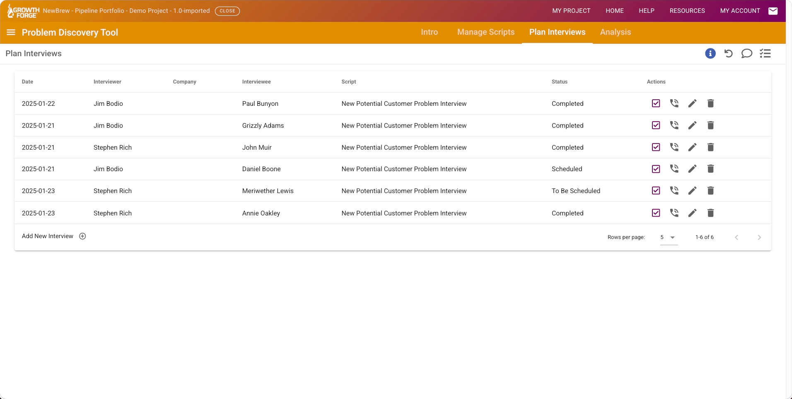Image resolution: width=792 pixels, height=399 pixels.
Task: Start the call for John Muir's interview
Action: click(x=674, y=147)
